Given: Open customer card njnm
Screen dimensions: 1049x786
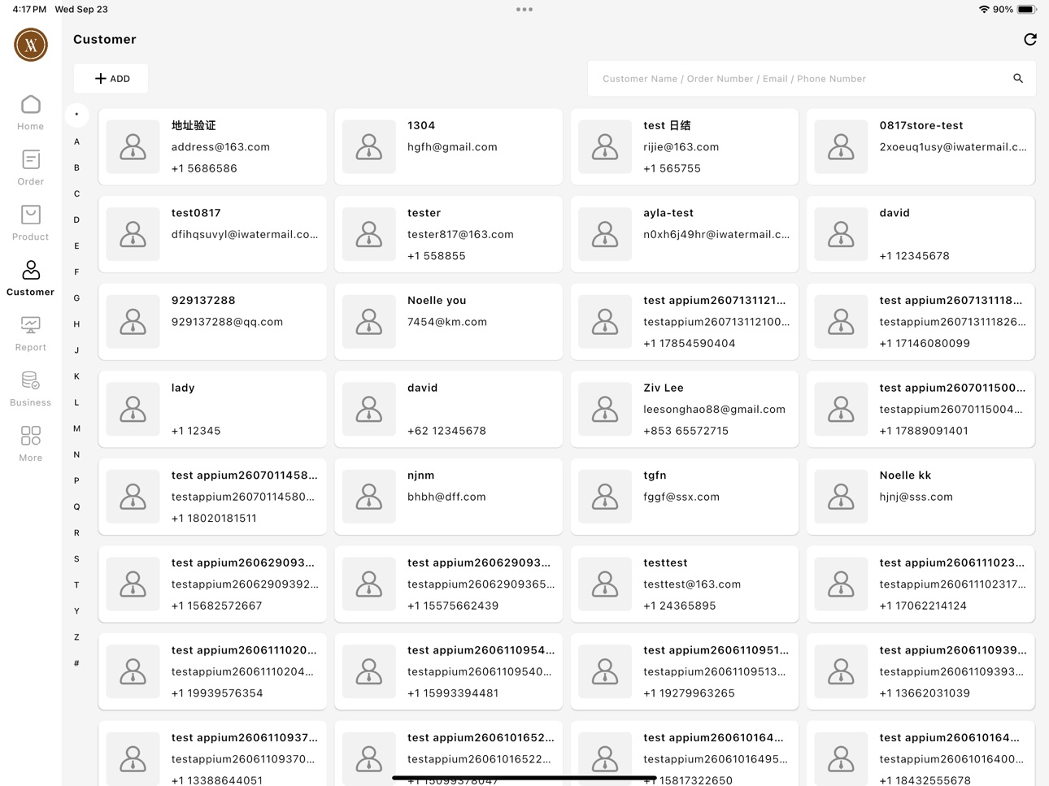Looking at the screenshot, I should (448, 497).
